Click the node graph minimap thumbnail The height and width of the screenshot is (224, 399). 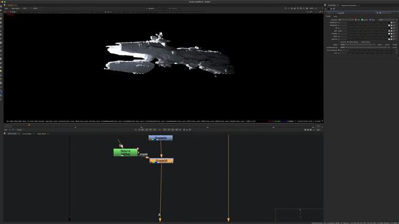pos(299,215)
